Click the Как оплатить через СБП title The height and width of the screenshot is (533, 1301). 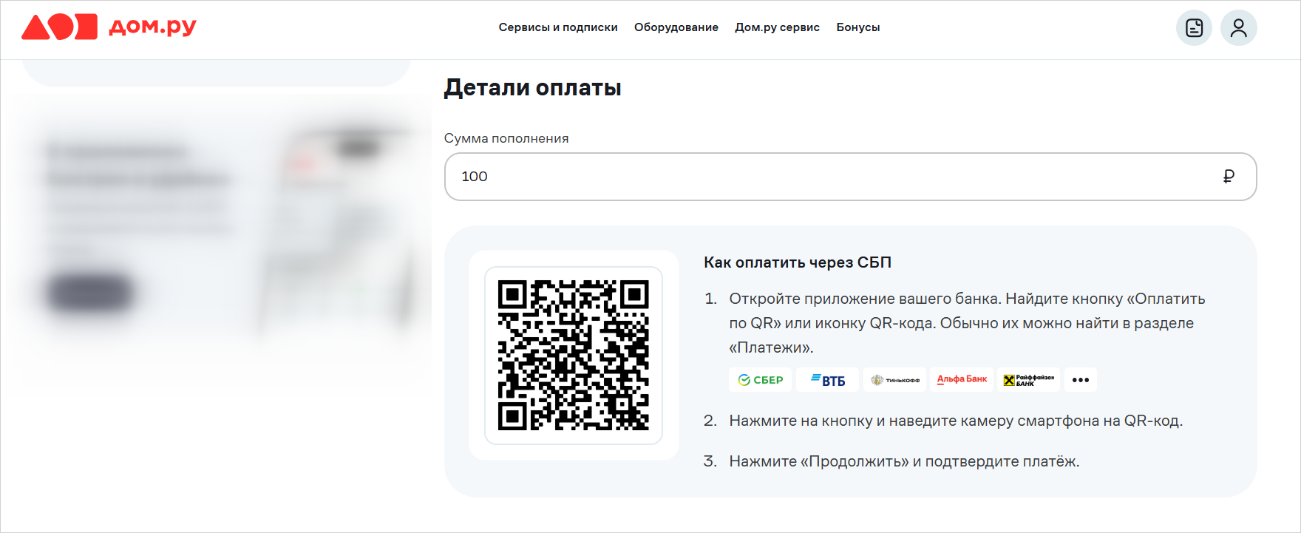click(798, 262)
